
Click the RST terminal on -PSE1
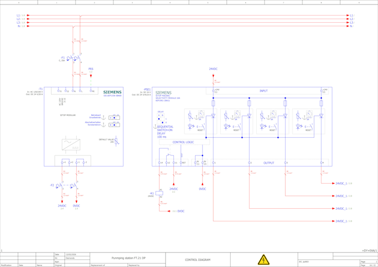pyautogui.click(x=181, y=163)
